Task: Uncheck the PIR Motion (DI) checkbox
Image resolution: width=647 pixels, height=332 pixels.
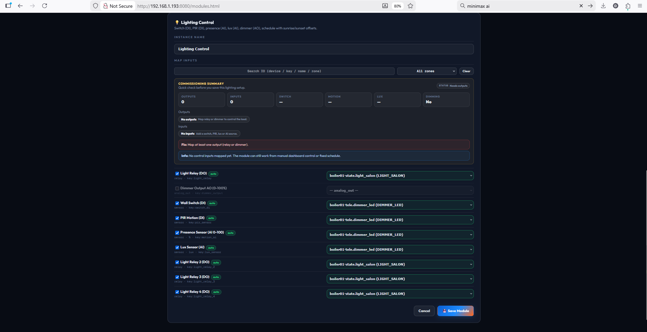Action: (177, 218)
